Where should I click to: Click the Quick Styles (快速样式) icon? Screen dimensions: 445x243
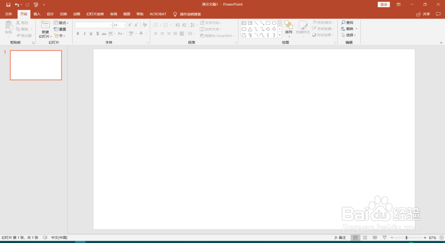coord(303,25)
